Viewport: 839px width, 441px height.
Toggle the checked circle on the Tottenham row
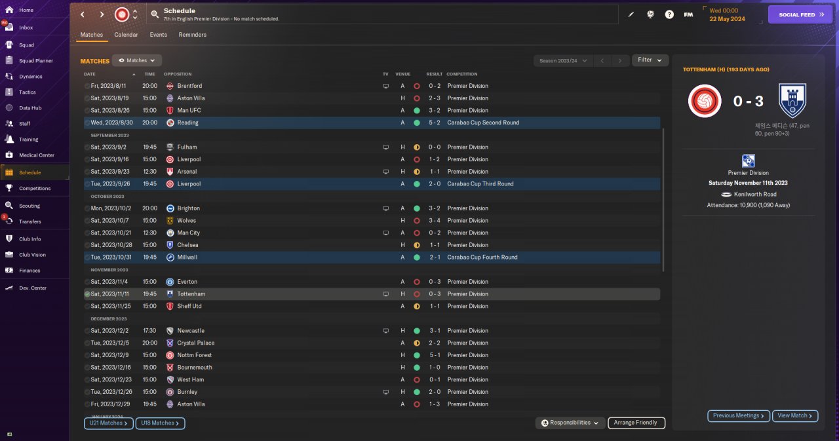tap(87, 294)
